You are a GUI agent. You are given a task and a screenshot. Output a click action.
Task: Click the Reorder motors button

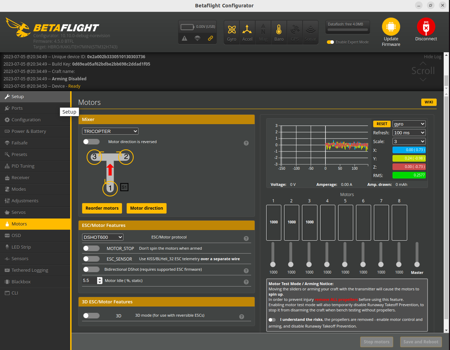[x=102, y=208]
